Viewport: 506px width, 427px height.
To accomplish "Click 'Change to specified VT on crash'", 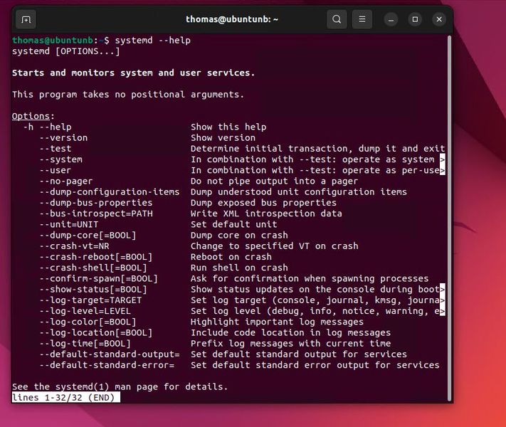I will [x=274, y=246].
